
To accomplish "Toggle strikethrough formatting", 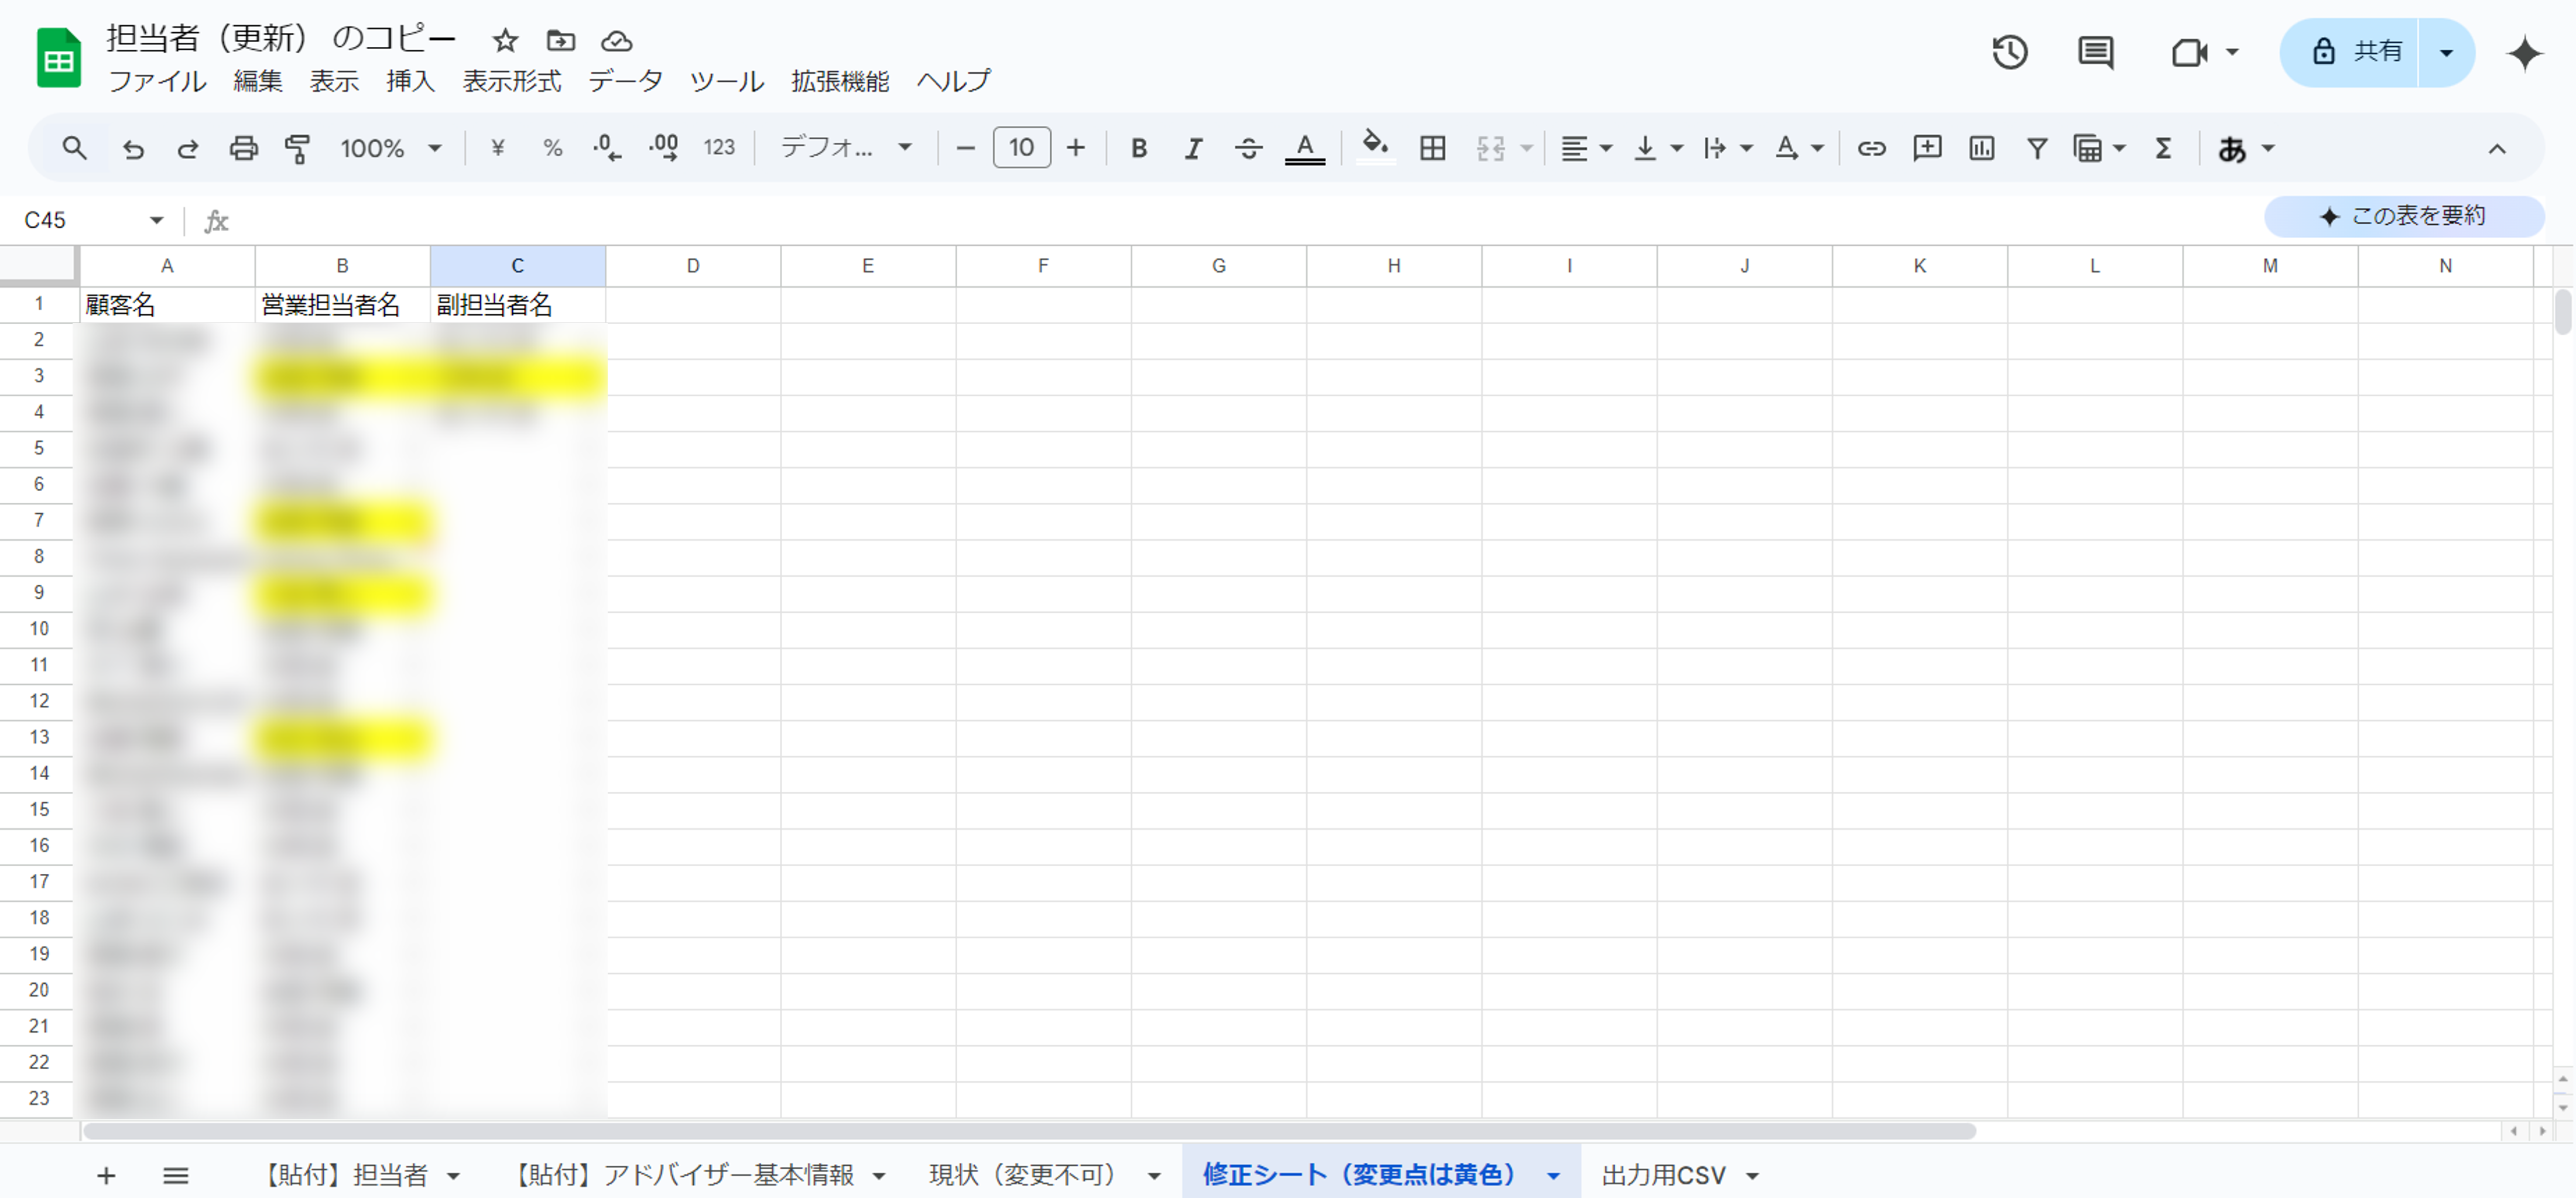I will pos(1247,149).
